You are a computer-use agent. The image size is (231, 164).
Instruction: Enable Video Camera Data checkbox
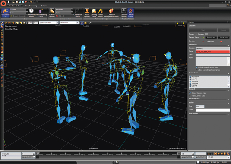tap(190, 96)
